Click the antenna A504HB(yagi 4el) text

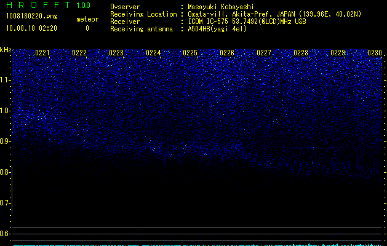217,29
